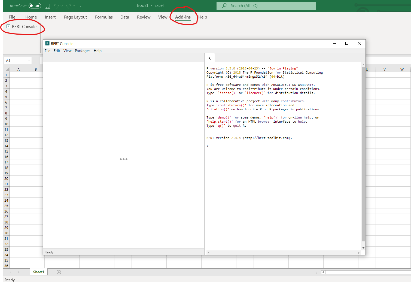Open the View menu in BERT Console
This screenshot has width=411, height=282.
coord(68,51)
